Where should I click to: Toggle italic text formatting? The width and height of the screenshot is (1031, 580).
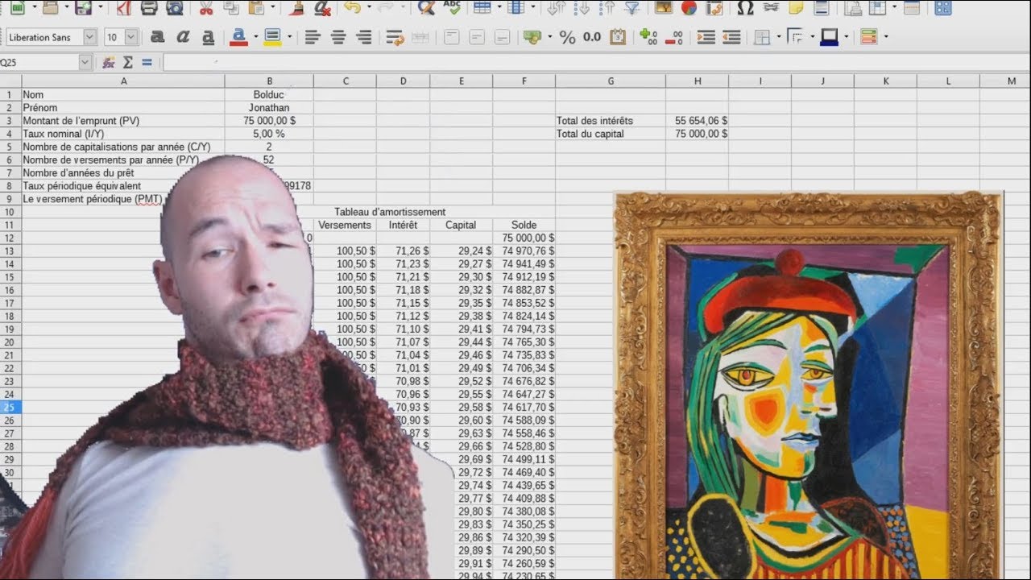[183, 37]
